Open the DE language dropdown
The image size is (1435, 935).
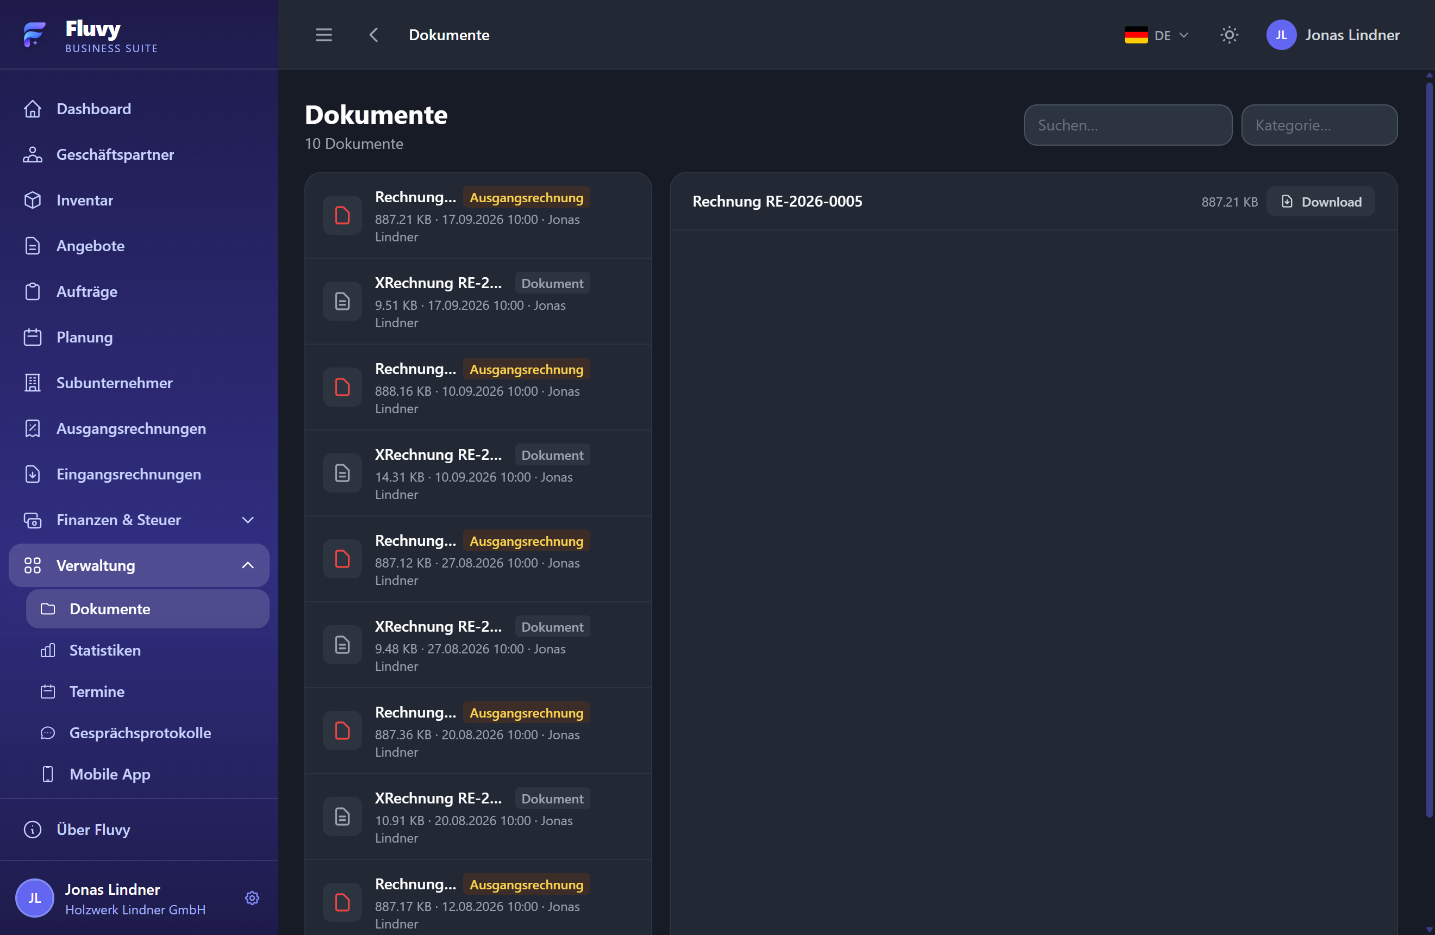(x=1157, y=35)
